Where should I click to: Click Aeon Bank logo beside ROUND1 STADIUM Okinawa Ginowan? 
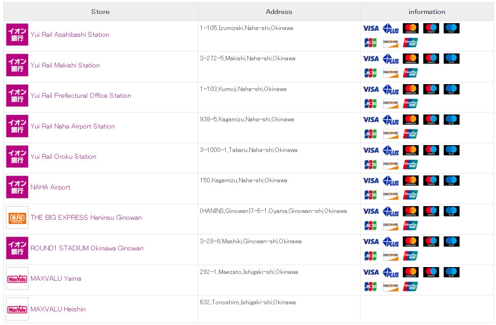pos(17,248)
